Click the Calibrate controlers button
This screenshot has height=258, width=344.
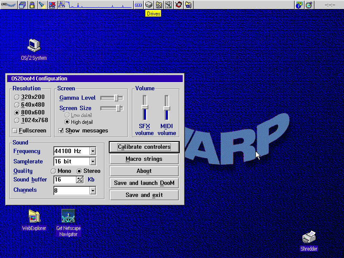144,147
